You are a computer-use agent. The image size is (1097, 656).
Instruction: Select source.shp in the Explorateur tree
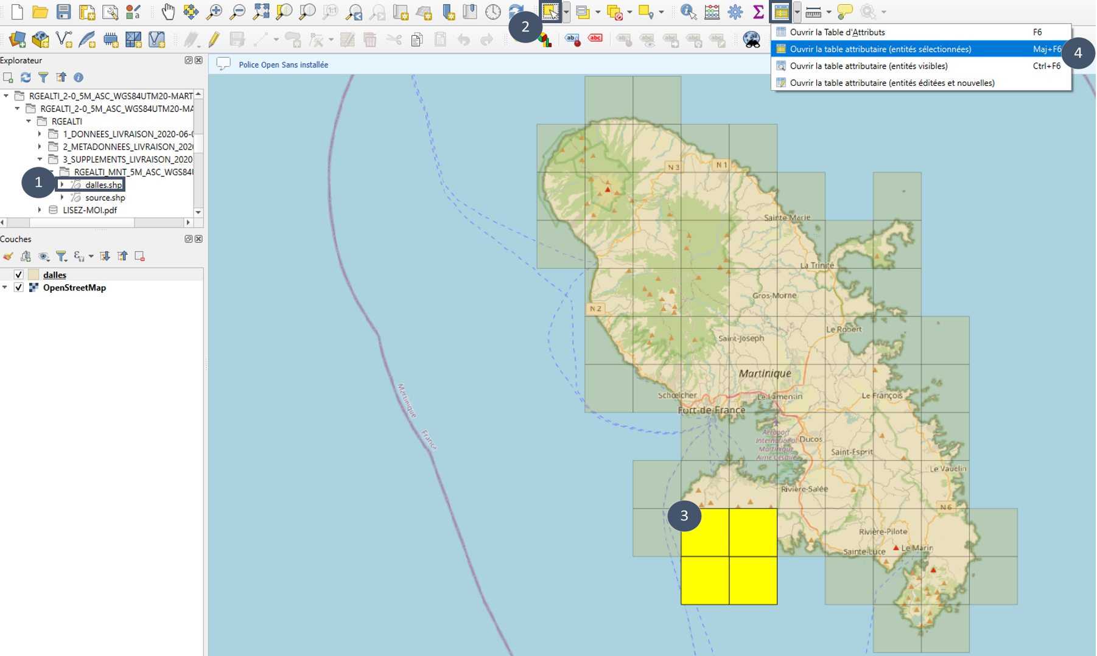point(105,198)
